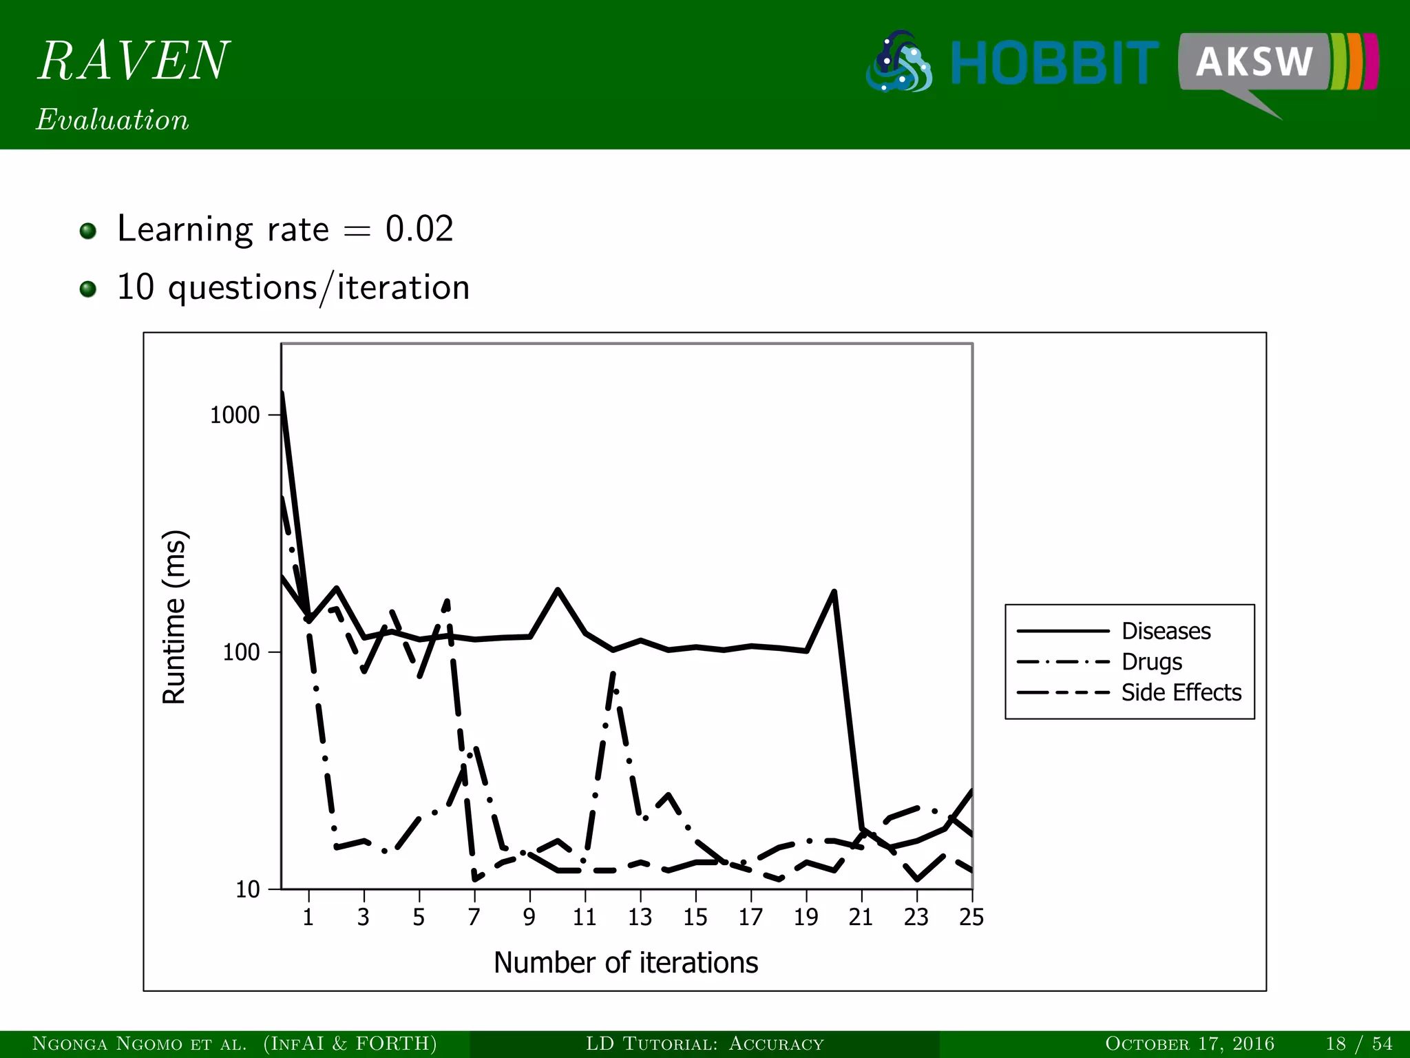Click x-axis tick label 7
The width and height of the screenshot is (1410, 1058).
[x=474, y=917]
